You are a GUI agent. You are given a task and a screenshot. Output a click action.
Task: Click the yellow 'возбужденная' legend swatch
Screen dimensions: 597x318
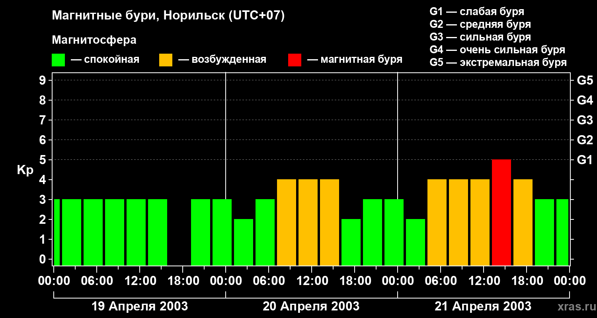point(166,60)
